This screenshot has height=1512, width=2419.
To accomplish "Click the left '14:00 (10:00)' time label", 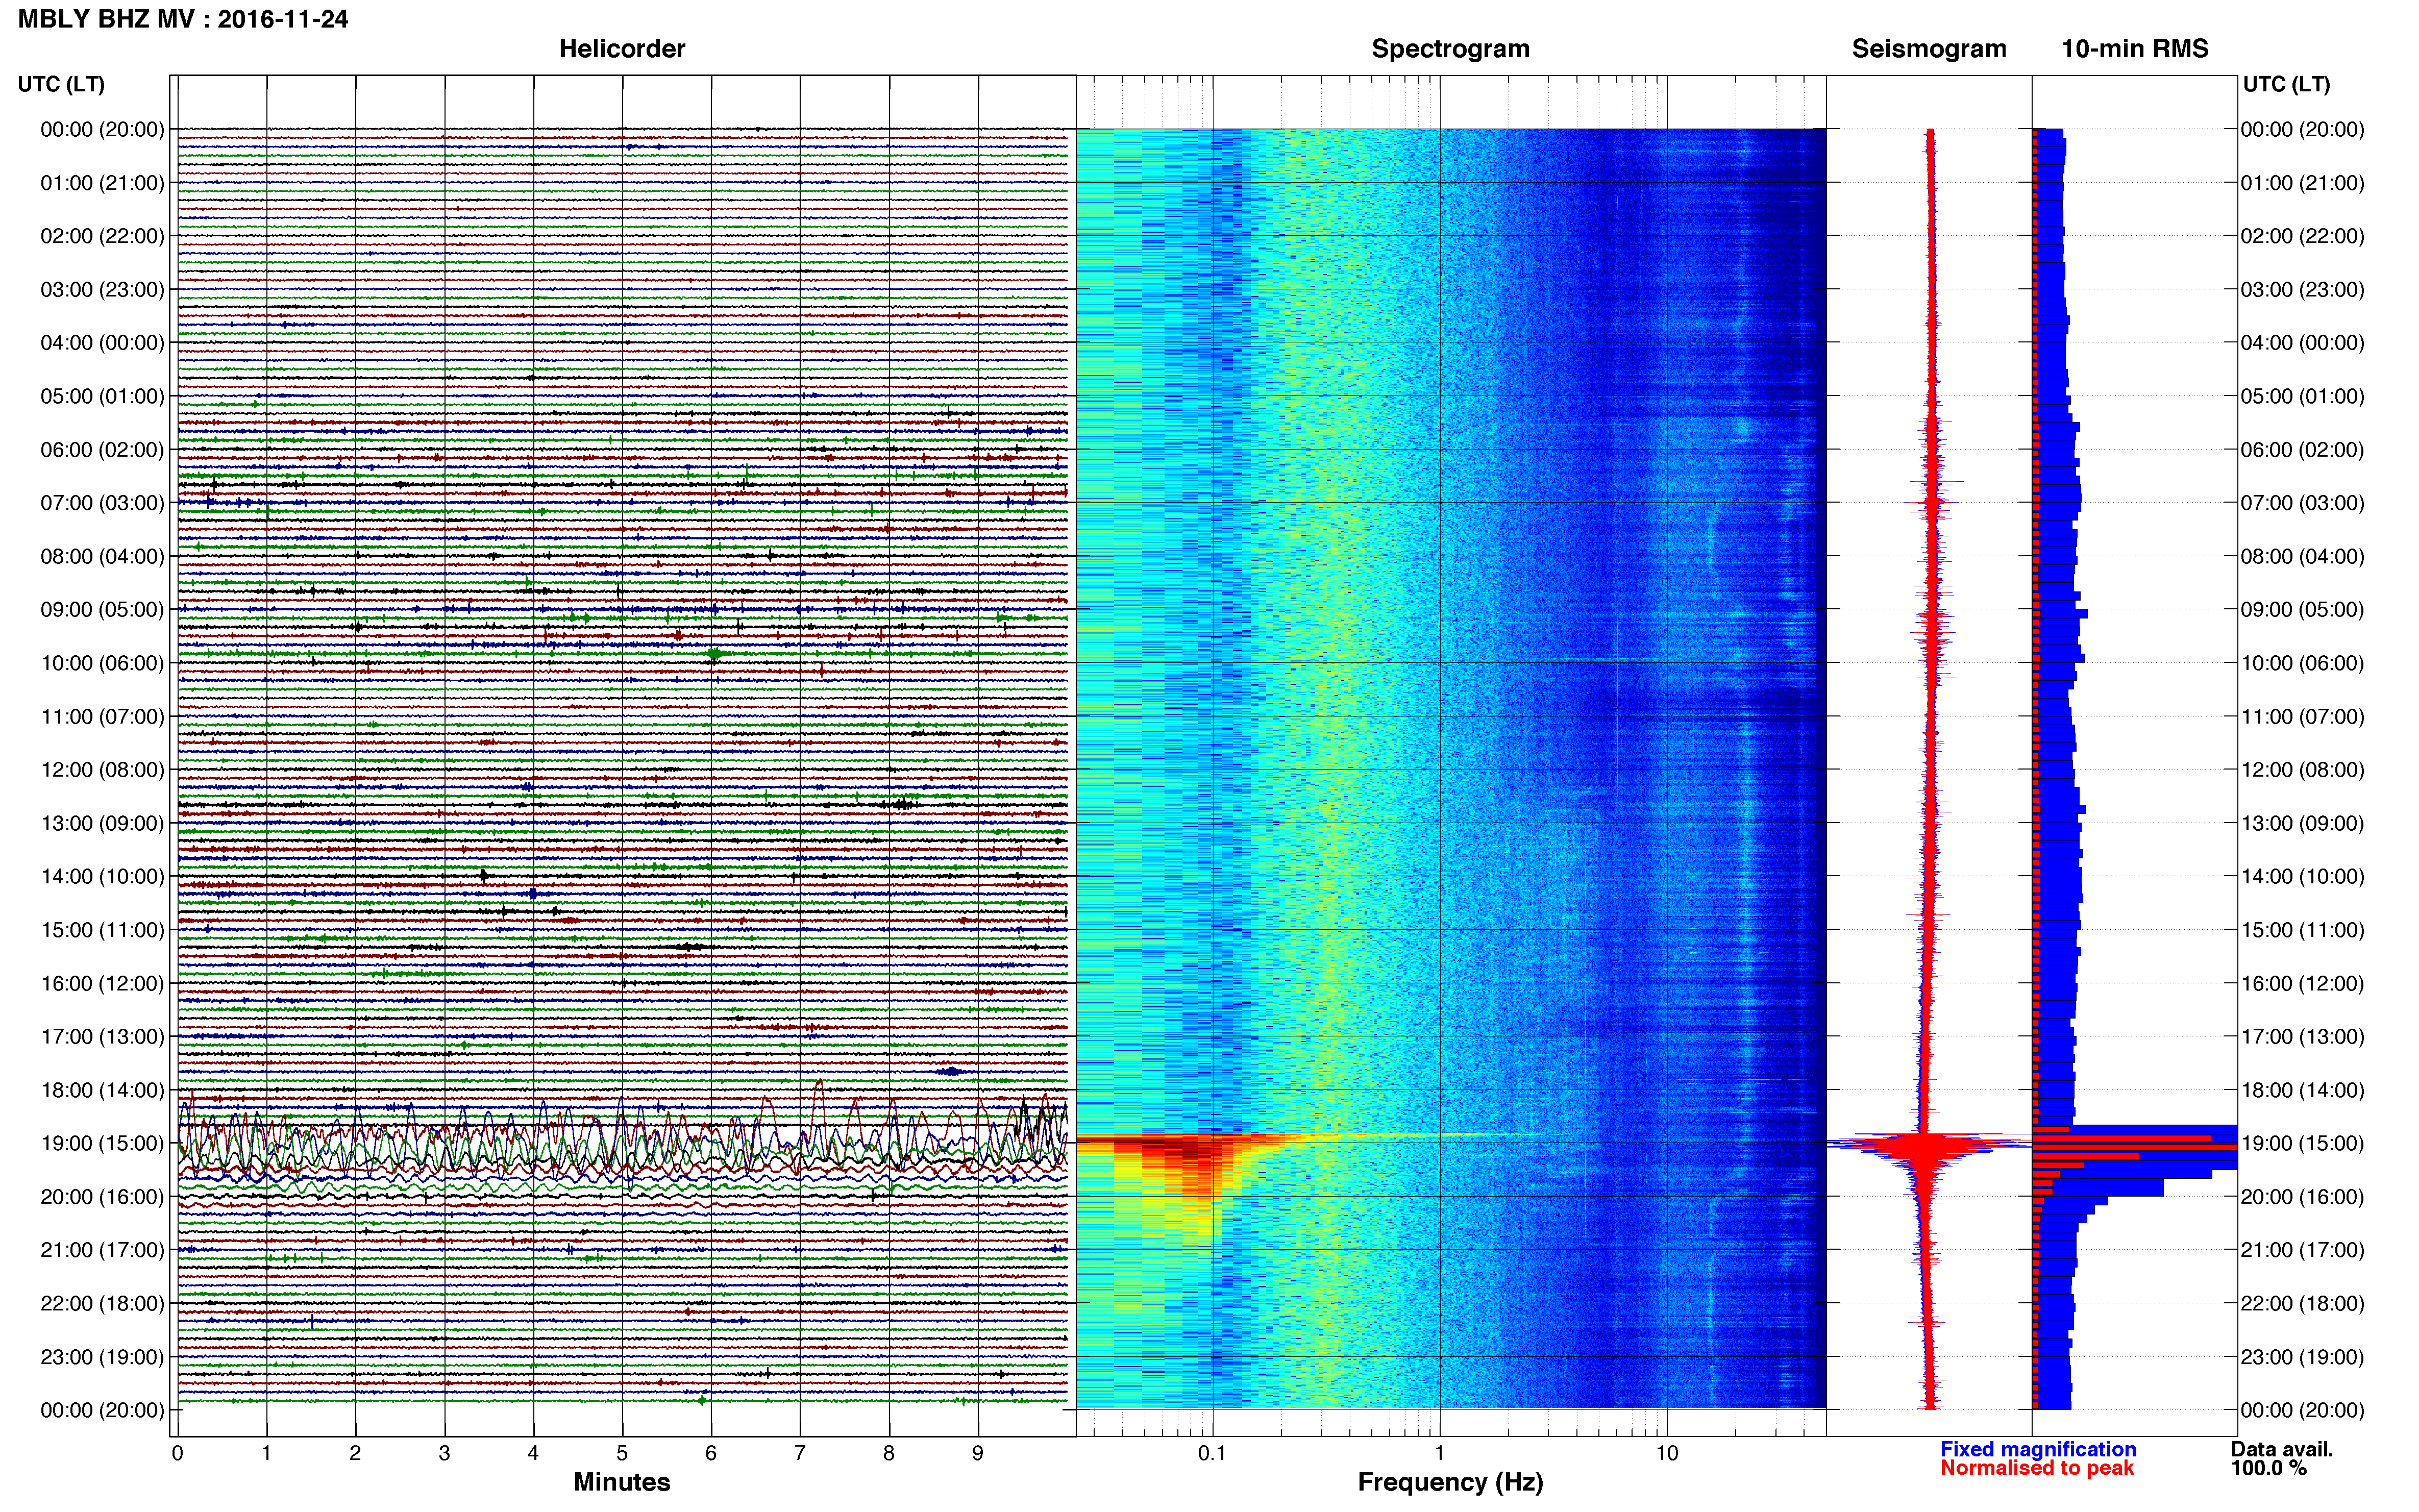I will [x=102, y=877].
